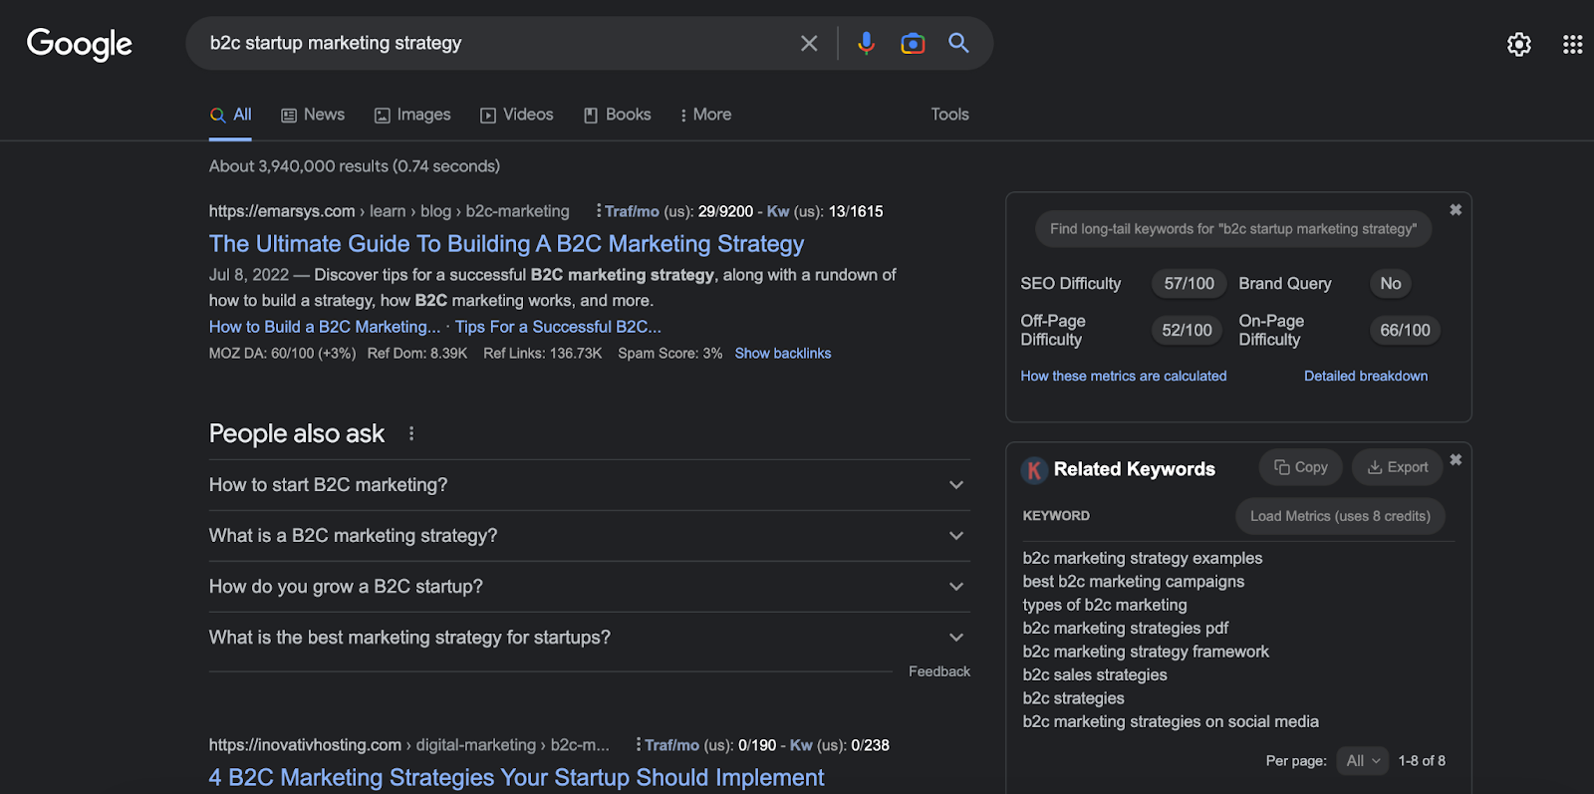Open the Per page dropdown
This screenshot has height=794, width=1594.
point(1362,761)
